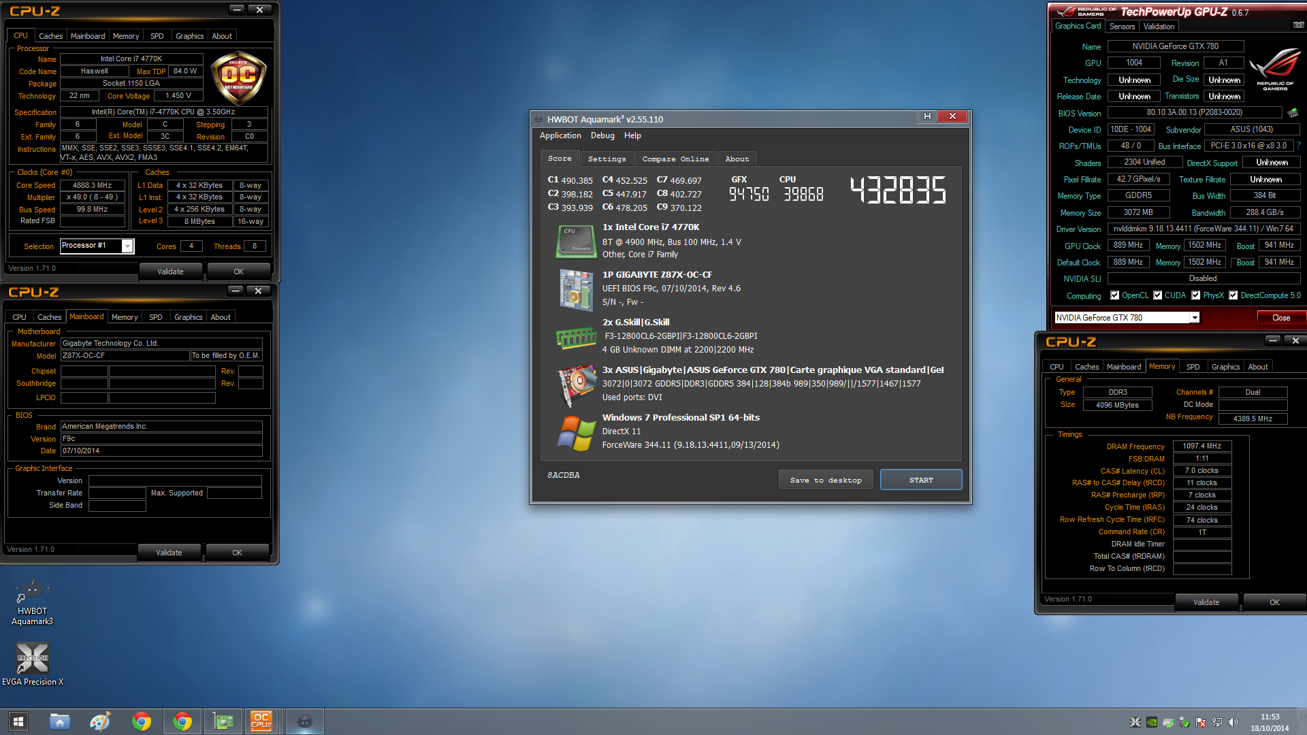1307x735 pixels.
Task: Switch to Aquamark's About tab
Action: click(x=737, y=159)
